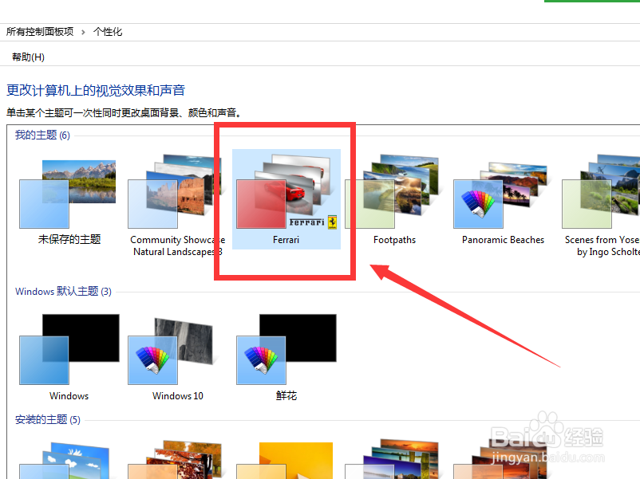Click the 我的主题 (6) group header
640x479 pixels.
click(42, 135)
